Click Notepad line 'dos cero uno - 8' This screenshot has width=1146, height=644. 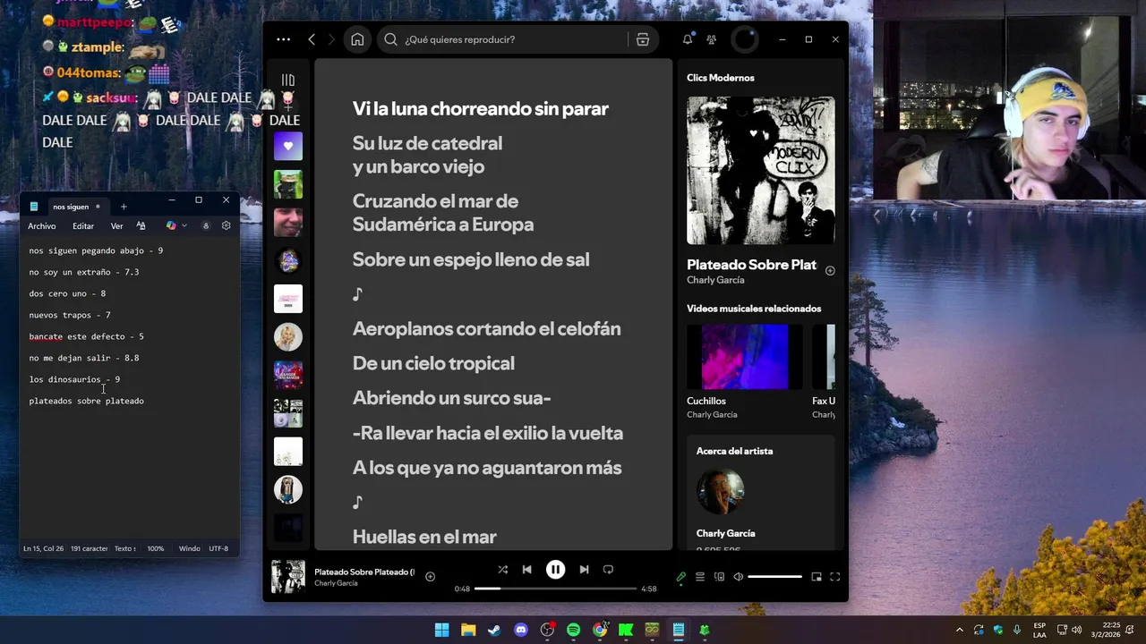coord(67,293)
